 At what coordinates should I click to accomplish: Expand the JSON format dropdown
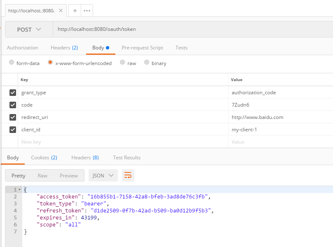pyautogui.click(x=103, y=175)
